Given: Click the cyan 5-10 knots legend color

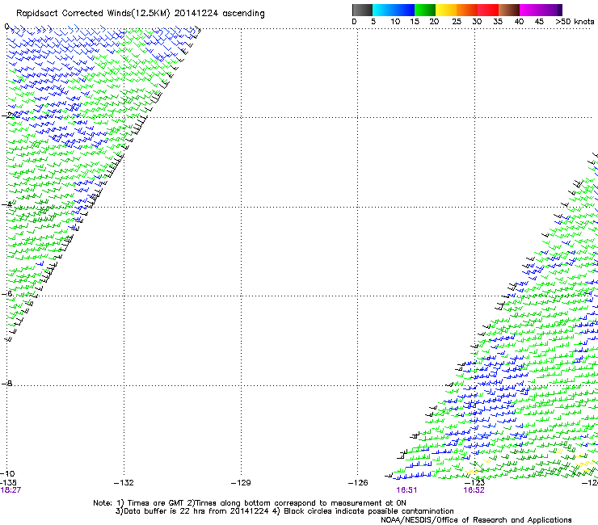Looking at the screenshot, I should click(383, 10).
